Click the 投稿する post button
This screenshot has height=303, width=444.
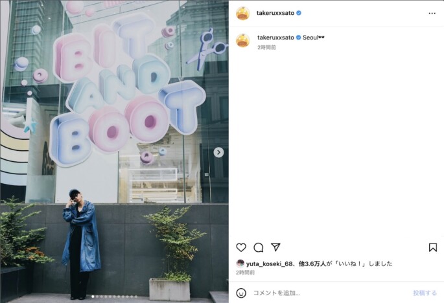(x=425, y=293)
